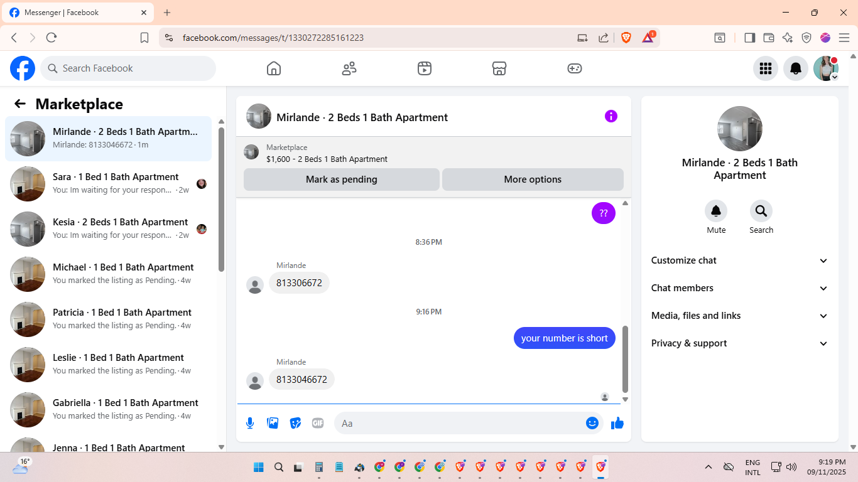Share this page from the address bar
Viewport: 858px width, 482px height.
pyautogui.click(x=604, y=38)
